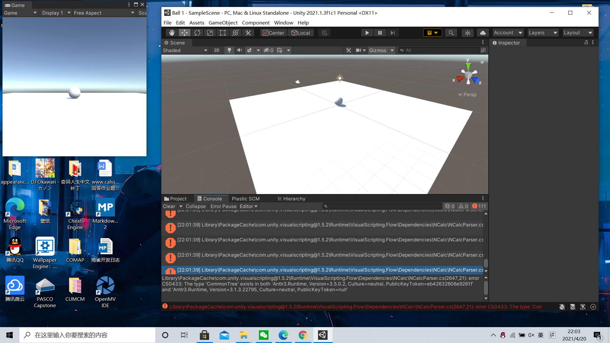The image size is (610, 343).
Task: Open the scene component tools wrench icon
Action: [349, 50]
